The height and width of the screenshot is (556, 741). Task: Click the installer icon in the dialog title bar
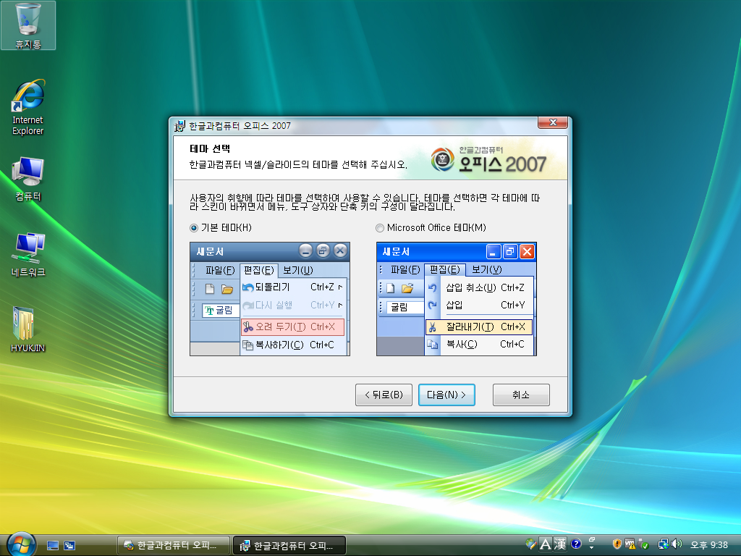point(180,126)
